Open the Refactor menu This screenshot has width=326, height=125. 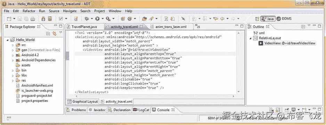[29, 11]
